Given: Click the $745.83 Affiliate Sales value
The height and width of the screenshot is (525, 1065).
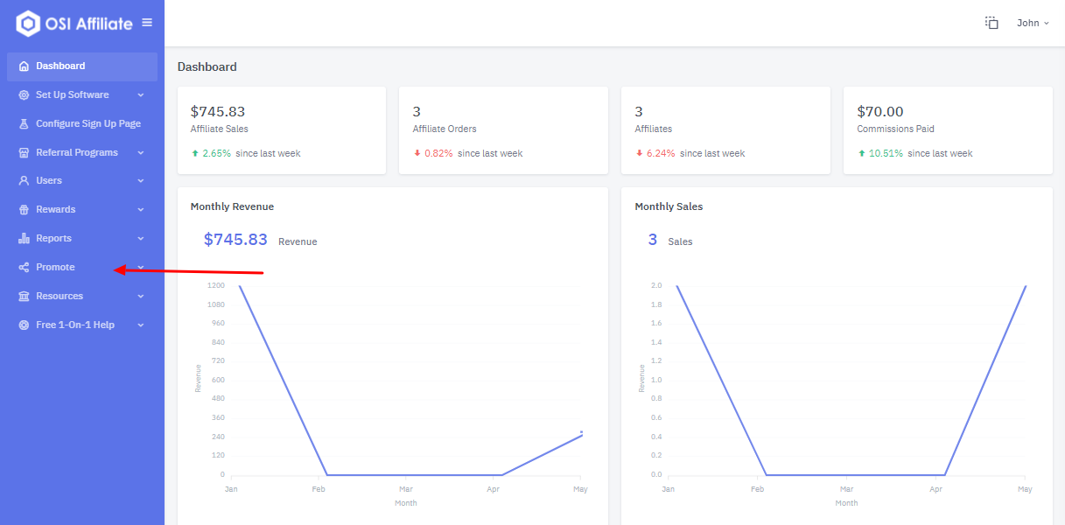Looking at the screenshot, I should pos(218,112).
